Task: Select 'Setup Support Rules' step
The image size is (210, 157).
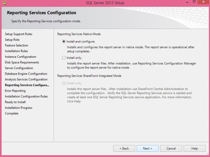Action: point(19,34)
